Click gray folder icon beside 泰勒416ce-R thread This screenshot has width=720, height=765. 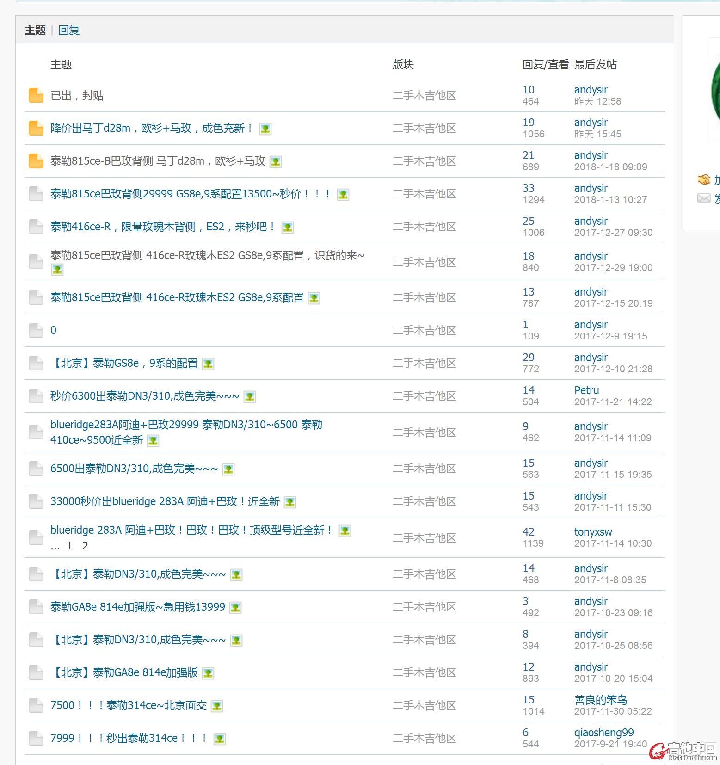click(36, 227)
